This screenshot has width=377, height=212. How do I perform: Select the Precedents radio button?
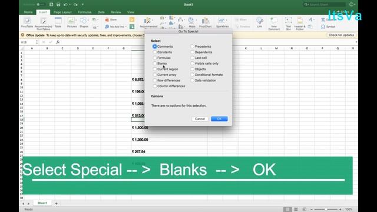pyautogui.click(x=192, y=47)
